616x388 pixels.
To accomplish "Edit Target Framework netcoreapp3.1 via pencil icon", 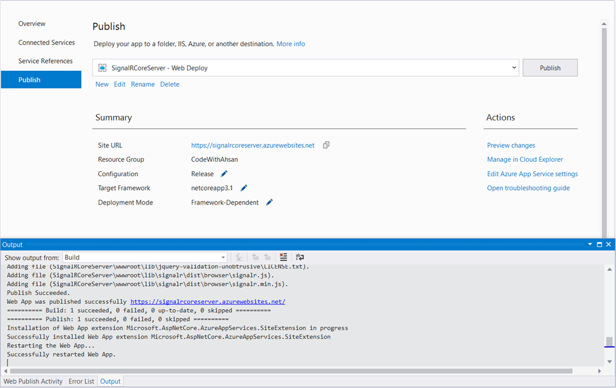I will click(244, 188).
